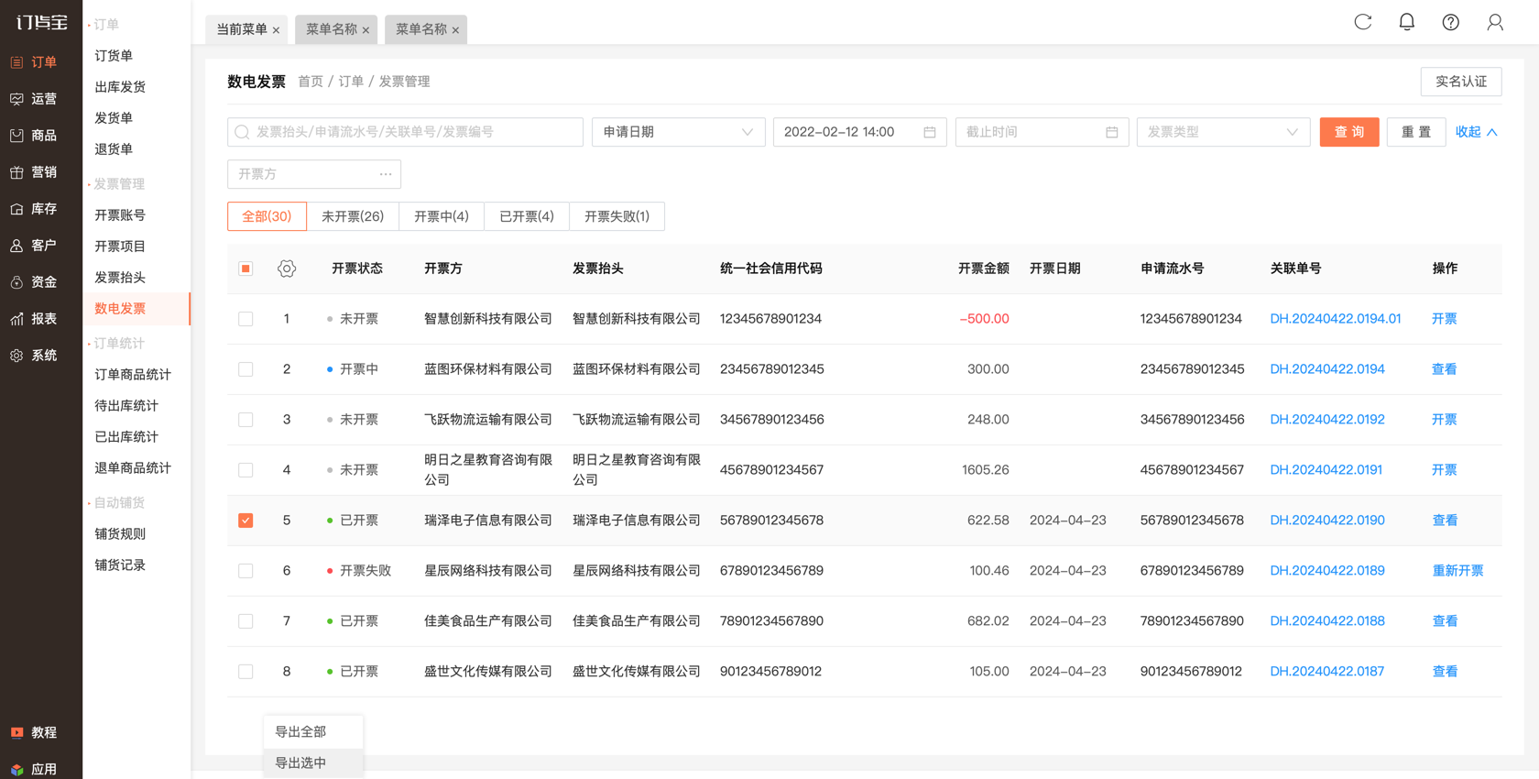Open the 订单 sidebar section icon

point(16,62)
